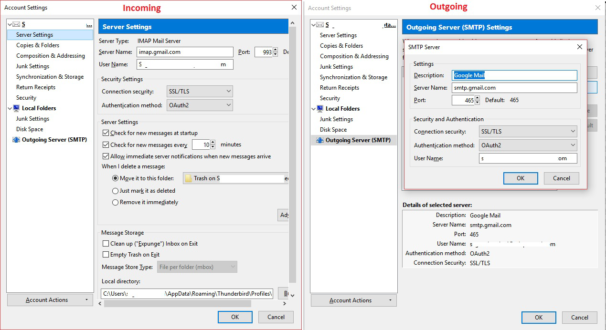Image resolution: width=606 pixels, height=330 pixels.
Task: Open Server Settings in Outgoing window tree
Action: 338,35
